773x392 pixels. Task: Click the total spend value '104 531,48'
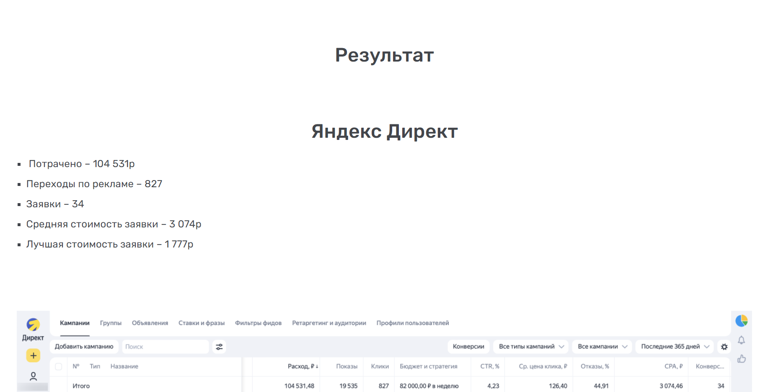coord(299,386)
